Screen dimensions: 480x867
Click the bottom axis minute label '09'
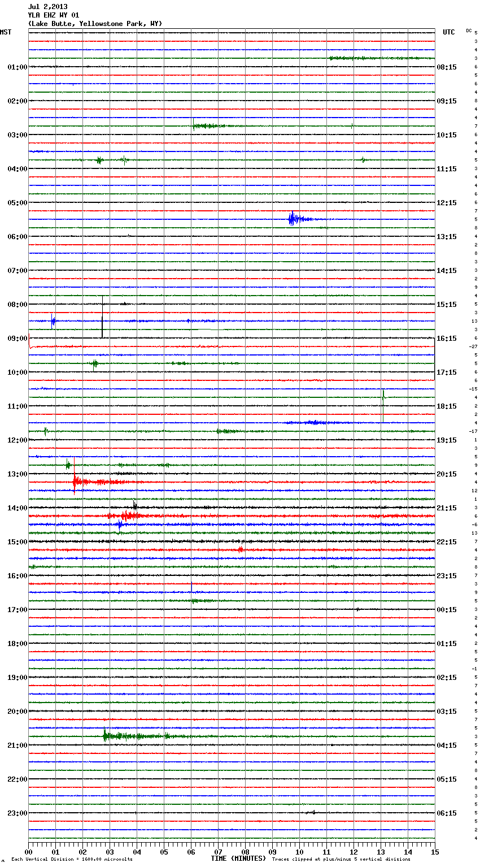point(272,851)
